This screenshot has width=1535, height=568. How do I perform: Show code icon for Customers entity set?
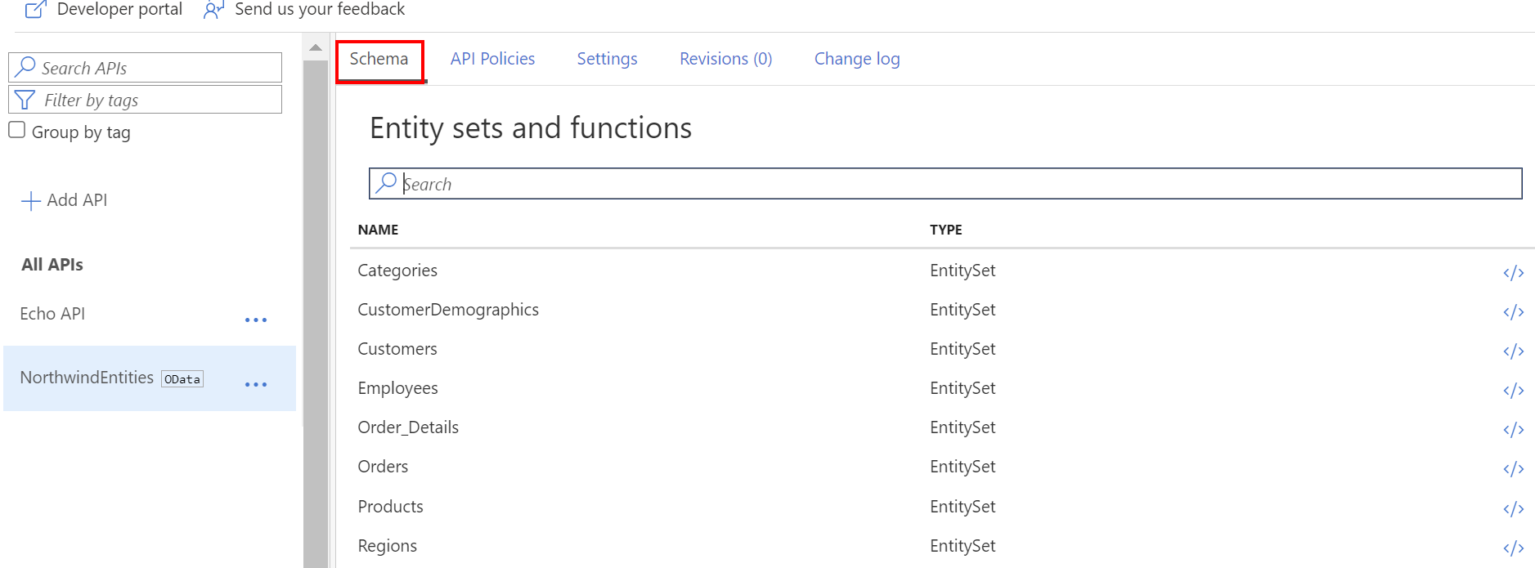pyautogui.click(x=1513, y=351)
